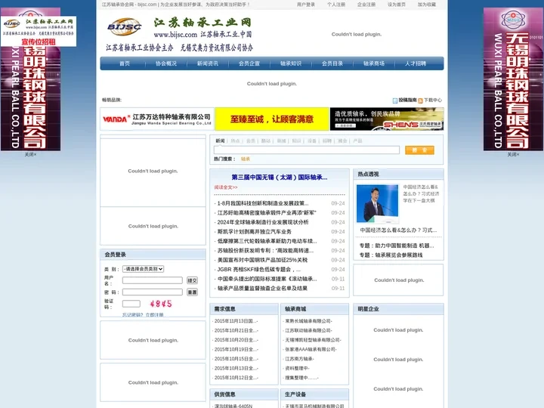The width and height of the screenshot is (544, 408).
Task: Click the 用户登录 link in top bar
Action: (306, 5)
